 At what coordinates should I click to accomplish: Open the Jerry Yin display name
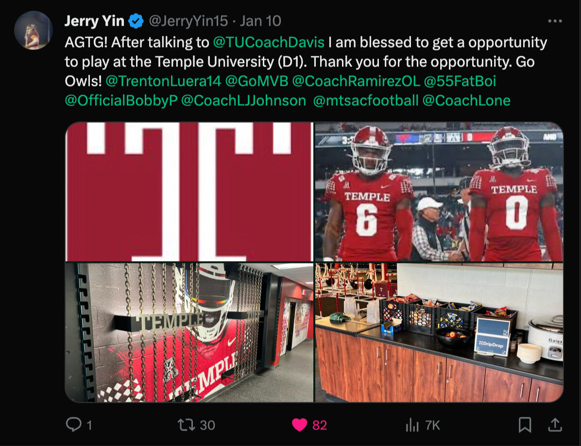coord(95,21)
